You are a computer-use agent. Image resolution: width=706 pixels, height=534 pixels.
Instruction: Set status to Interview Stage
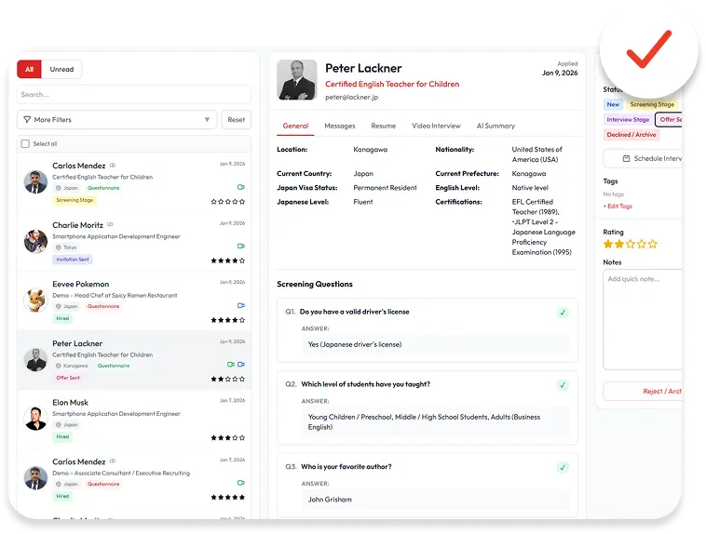tap(628, 120)
